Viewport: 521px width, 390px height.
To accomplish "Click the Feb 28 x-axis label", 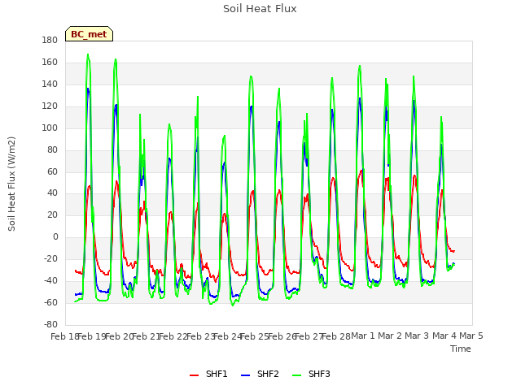I will [x=336, y=336].
